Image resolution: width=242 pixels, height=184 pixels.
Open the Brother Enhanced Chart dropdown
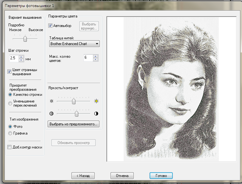[75, 44]
